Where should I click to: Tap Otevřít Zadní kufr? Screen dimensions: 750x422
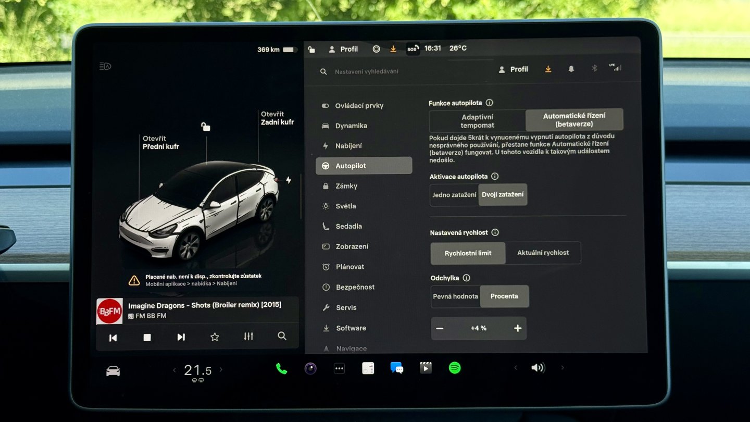(x=277, y=118)
